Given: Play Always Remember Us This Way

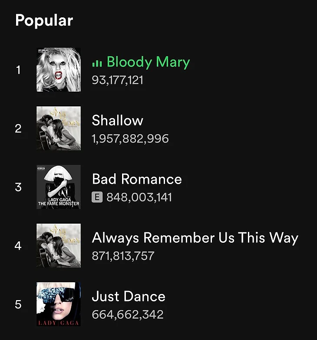Looking at the screenshot, I should point(195,238).
